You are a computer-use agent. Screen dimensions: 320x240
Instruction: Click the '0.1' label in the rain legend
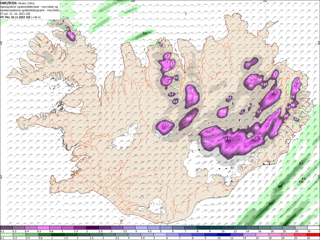pos(2,238)
